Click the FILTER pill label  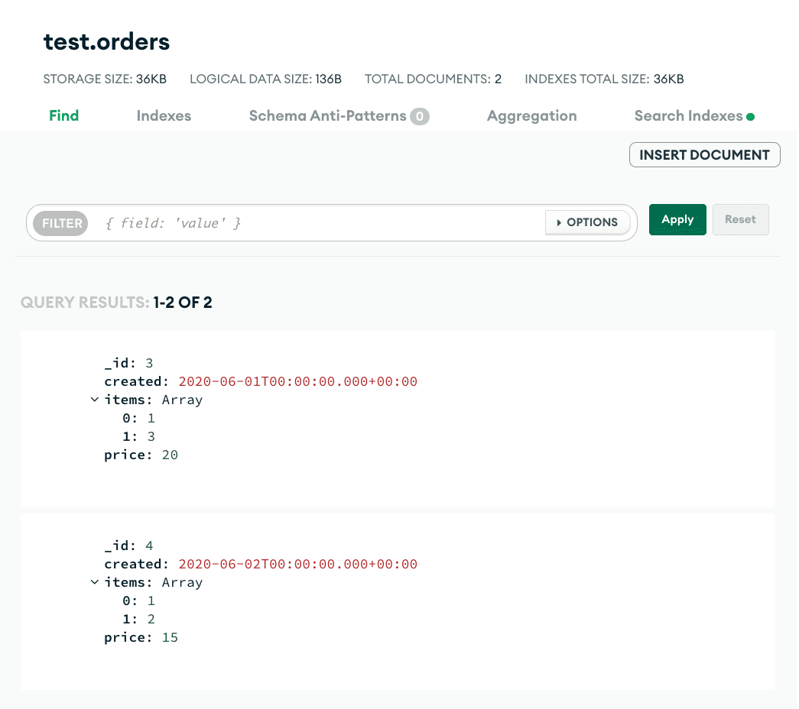(x=62, y=223)
